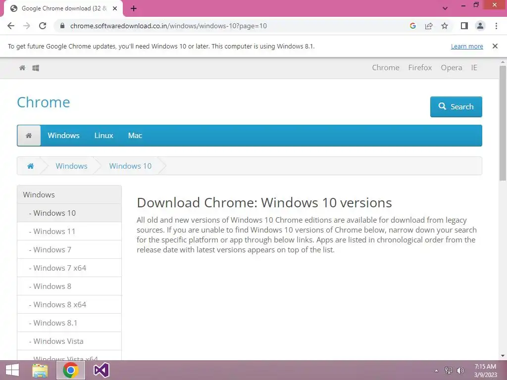Show hidden tray icons with the up arrow
The width and height of the screenshot is (507, 380).
click(437, 371)
